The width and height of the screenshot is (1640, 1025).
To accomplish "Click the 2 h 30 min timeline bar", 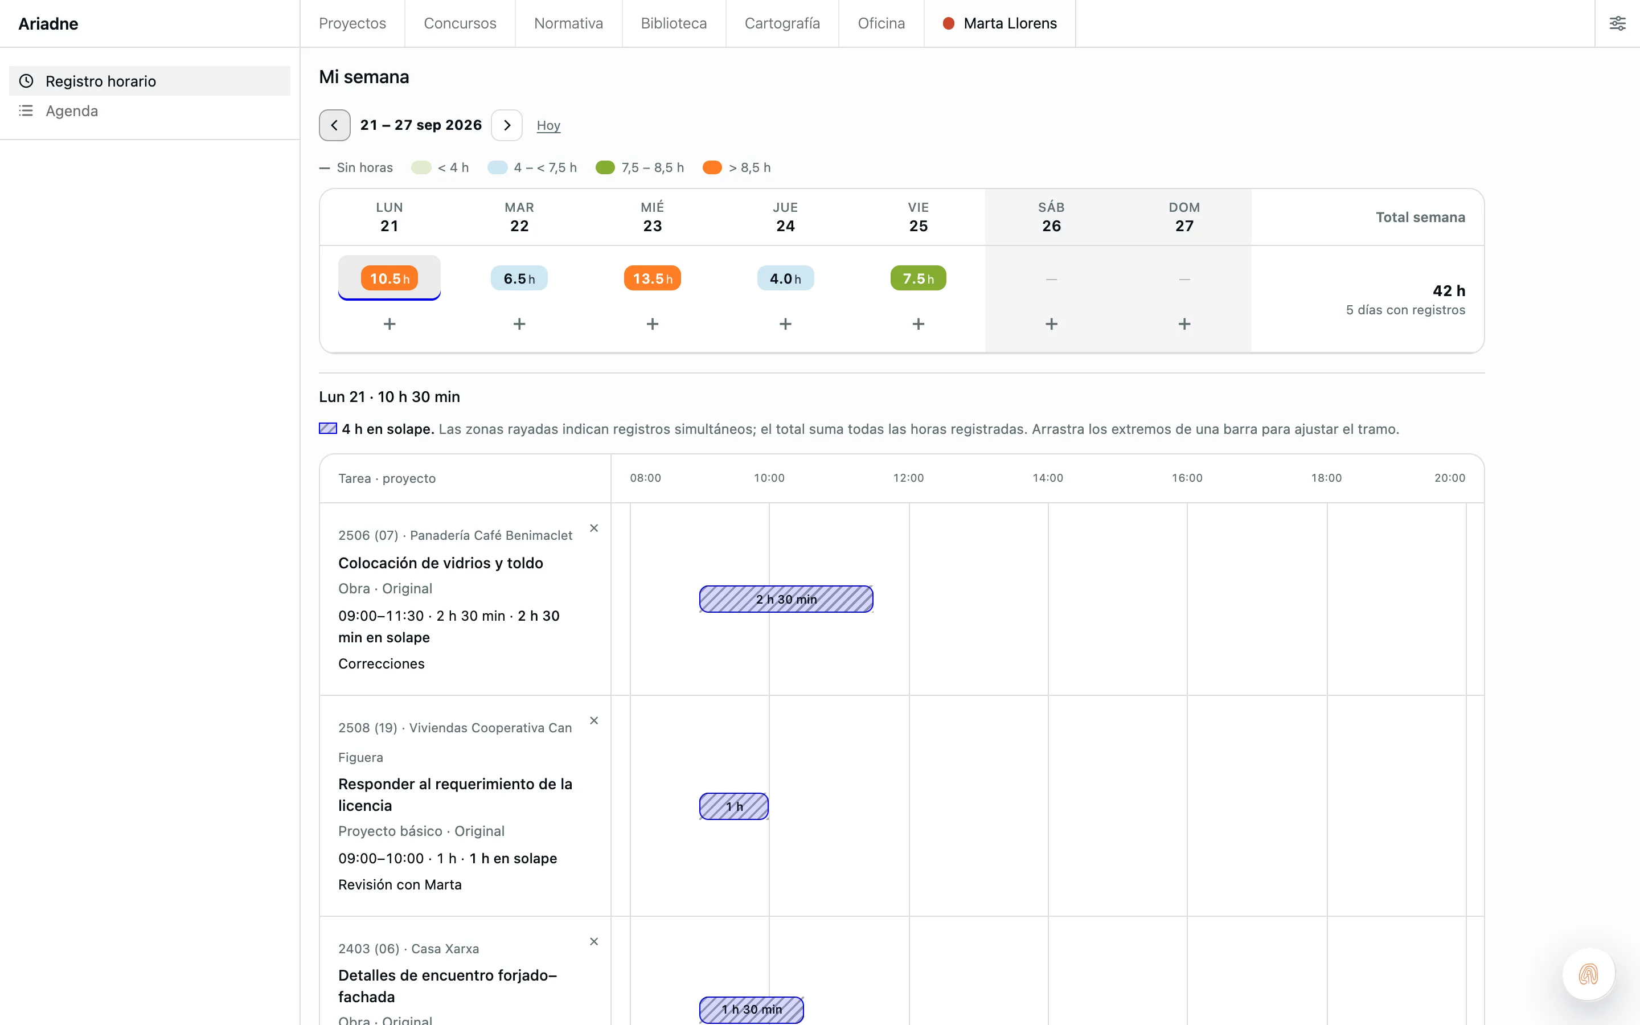I will tap(786, 599).
